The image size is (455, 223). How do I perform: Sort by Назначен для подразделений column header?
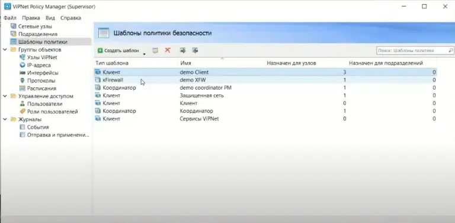pyautogui.click(x=386, y=63)
